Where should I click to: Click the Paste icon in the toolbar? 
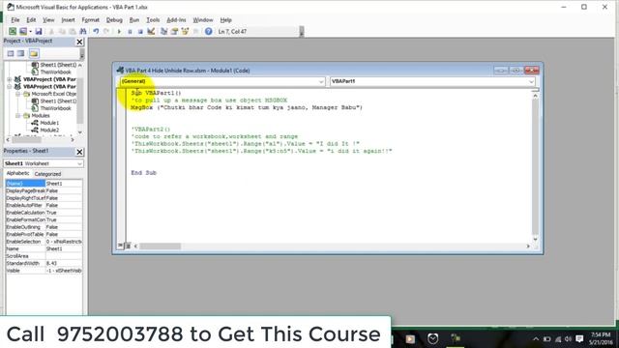click(x=73, y=31)
